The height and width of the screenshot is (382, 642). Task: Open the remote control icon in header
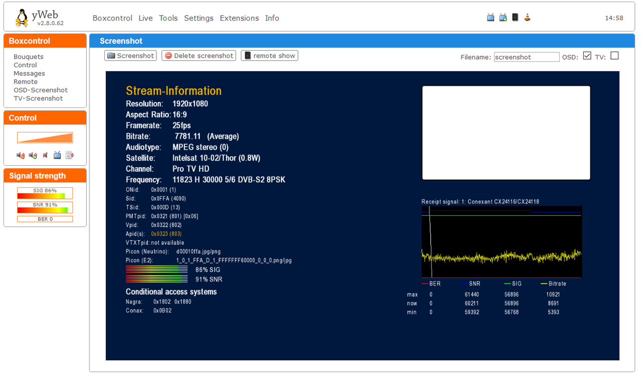click(x=515, y=17)
